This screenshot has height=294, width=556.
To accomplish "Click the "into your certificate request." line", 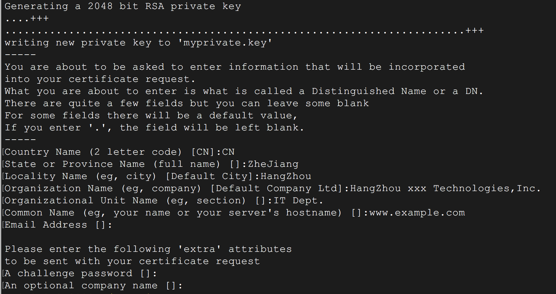I will coord(100,79).
